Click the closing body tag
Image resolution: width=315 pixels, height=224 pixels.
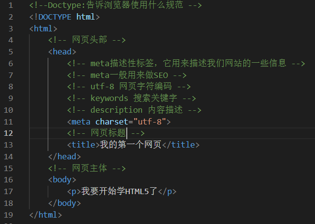[64, 203]
